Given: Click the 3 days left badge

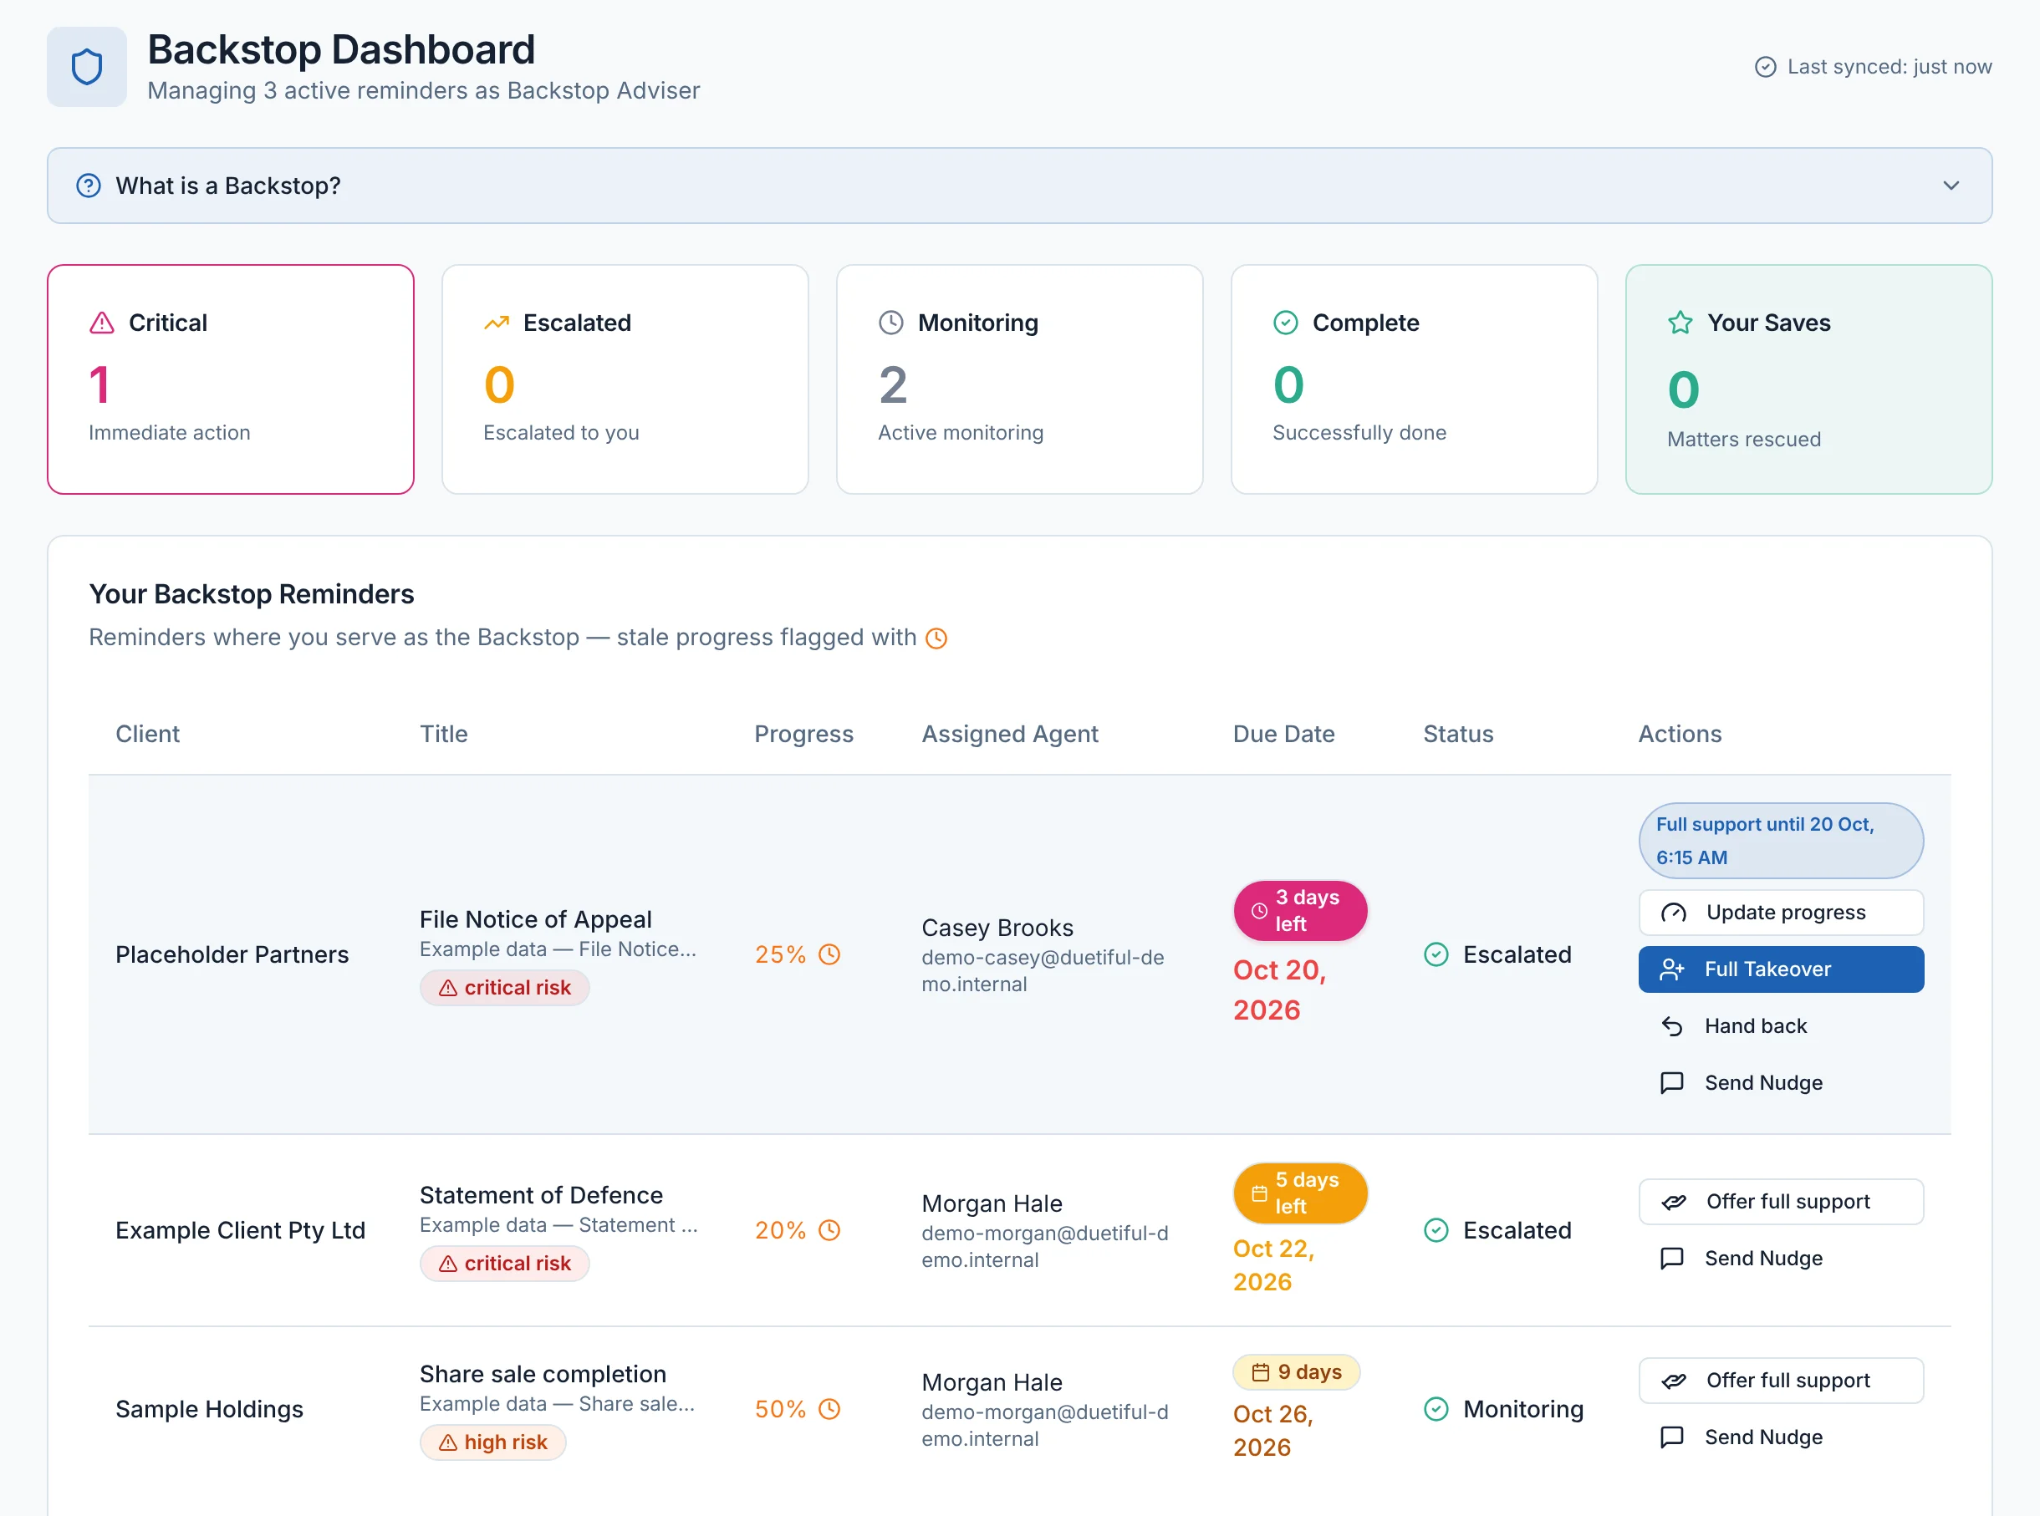Looking at the screenshot, I should point(1300,910).
